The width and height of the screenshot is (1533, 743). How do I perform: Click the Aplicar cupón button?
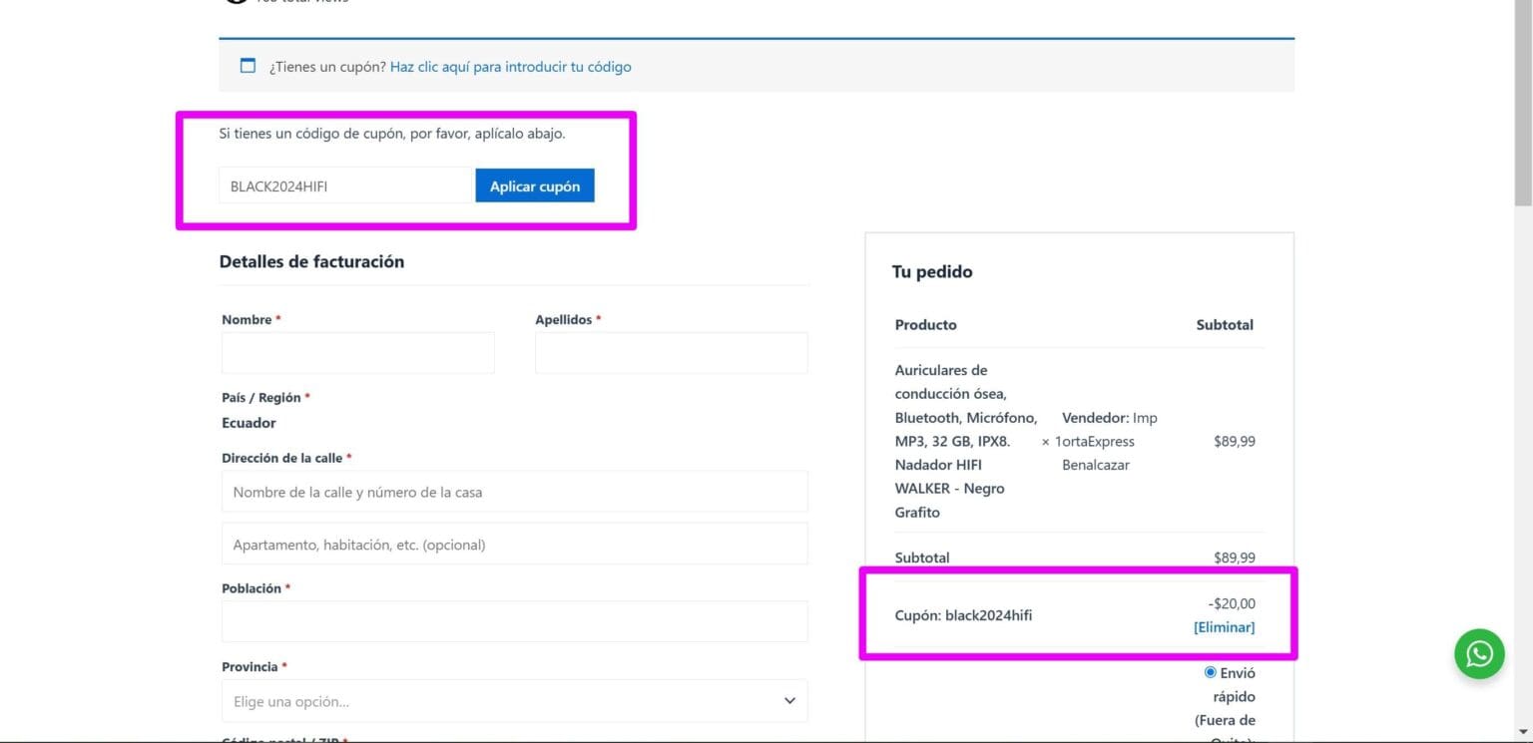pyautogui.click(x=535, y=186)
